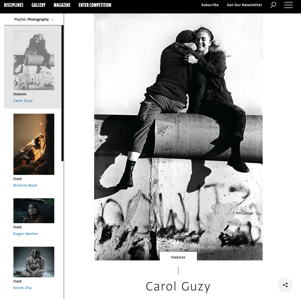Open the hamburger menu icon
Screen dimensions: 301x299
click(288, 5)
